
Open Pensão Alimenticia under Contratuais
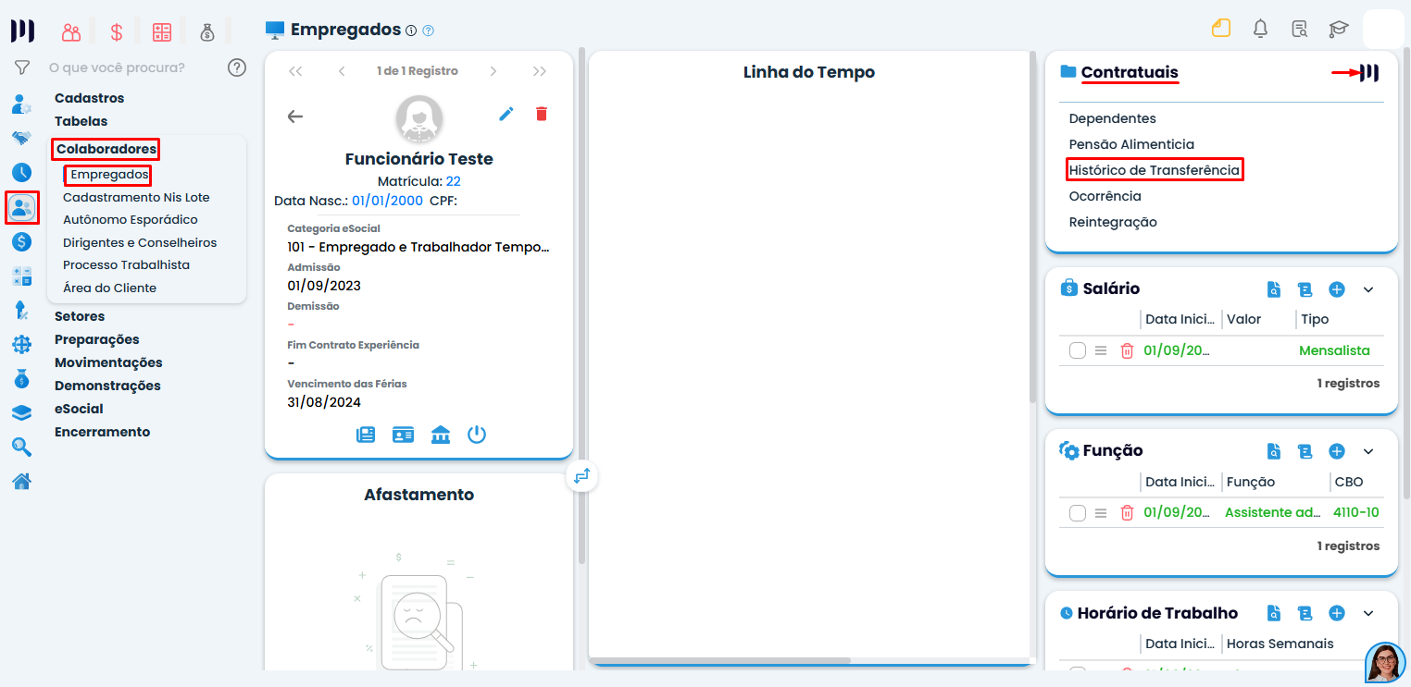coord(1131,144)
